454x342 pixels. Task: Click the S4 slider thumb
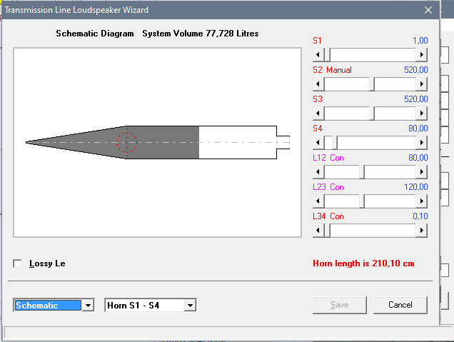332,142
